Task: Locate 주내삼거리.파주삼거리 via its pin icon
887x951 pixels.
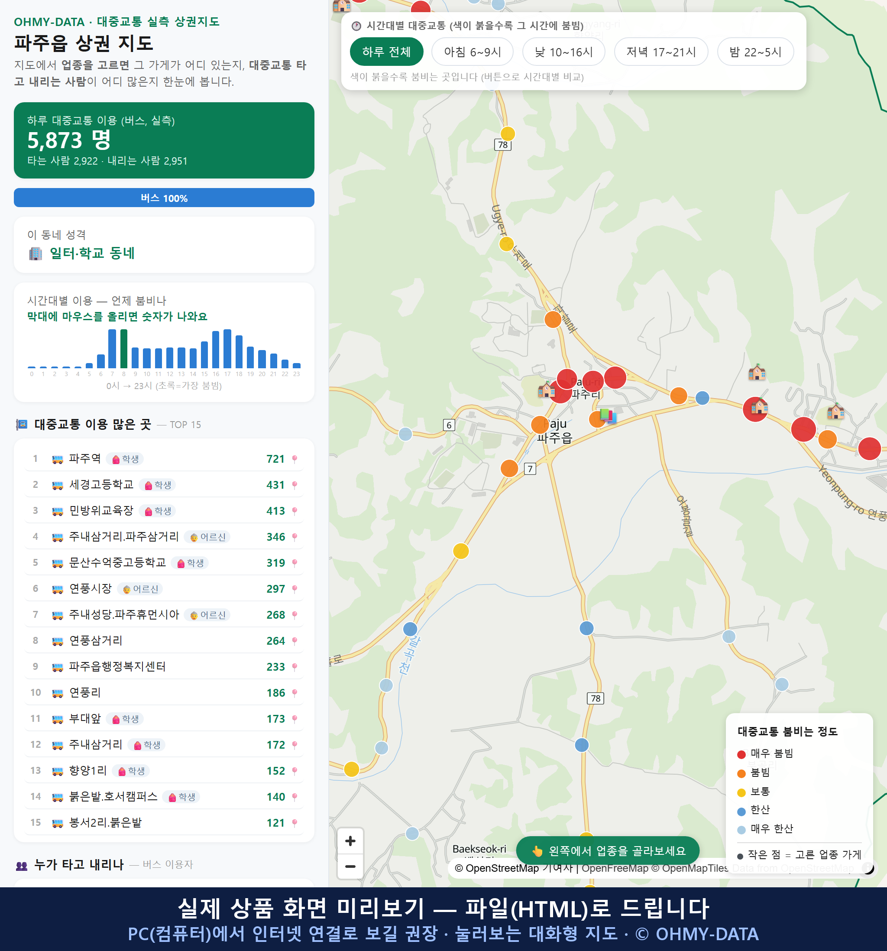Action: tap(295, 537)
